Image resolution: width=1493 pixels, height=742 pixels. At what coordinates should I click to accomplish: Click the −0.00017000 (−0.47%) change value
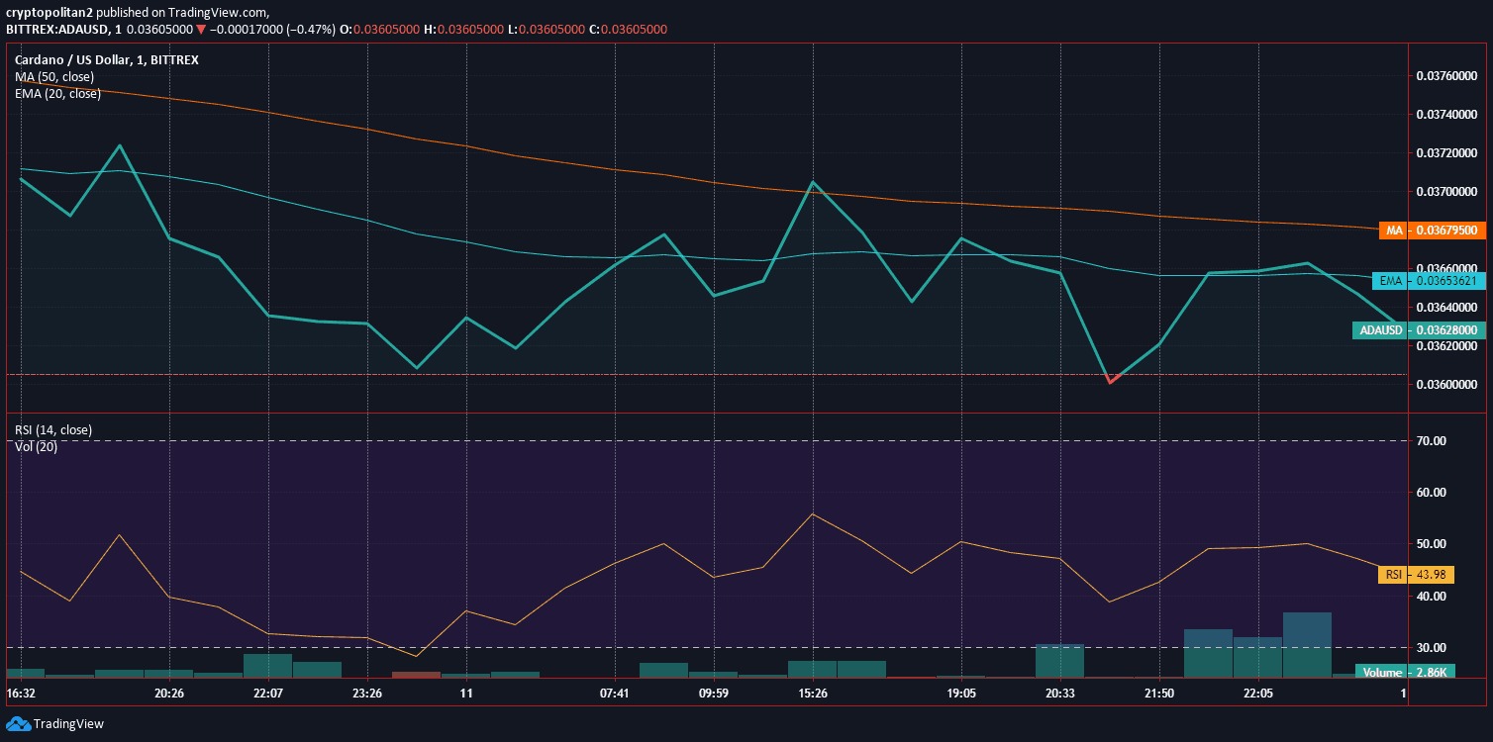(271, 30)
